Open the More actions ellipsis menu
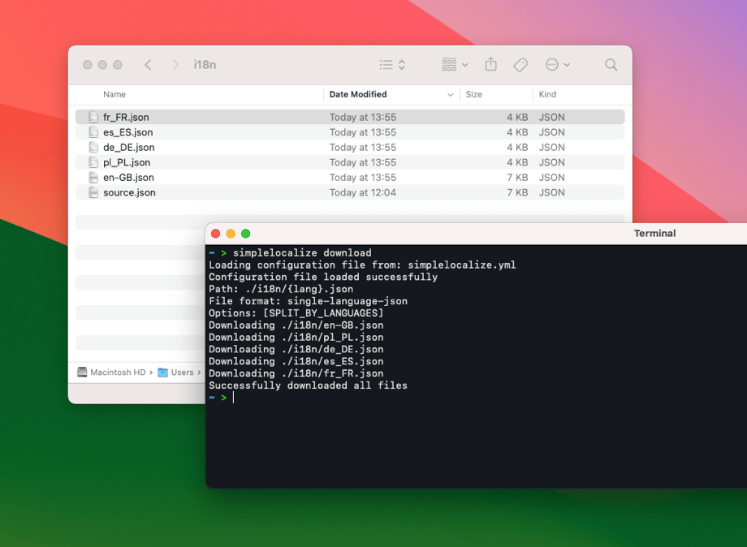 pyautogui.click(x=557, y=65)
